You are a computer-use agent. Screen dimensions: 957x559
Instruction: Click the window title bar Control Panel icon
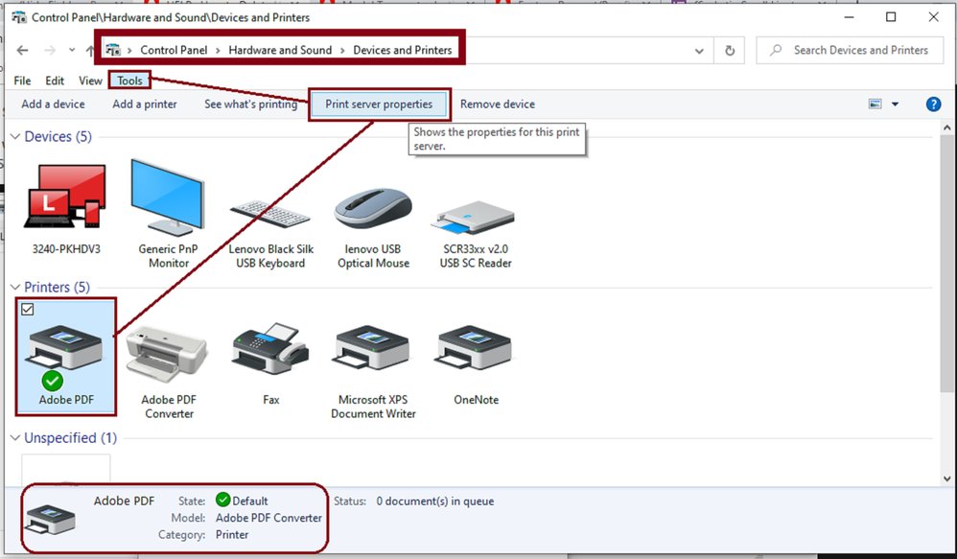[x=19, y=17]
